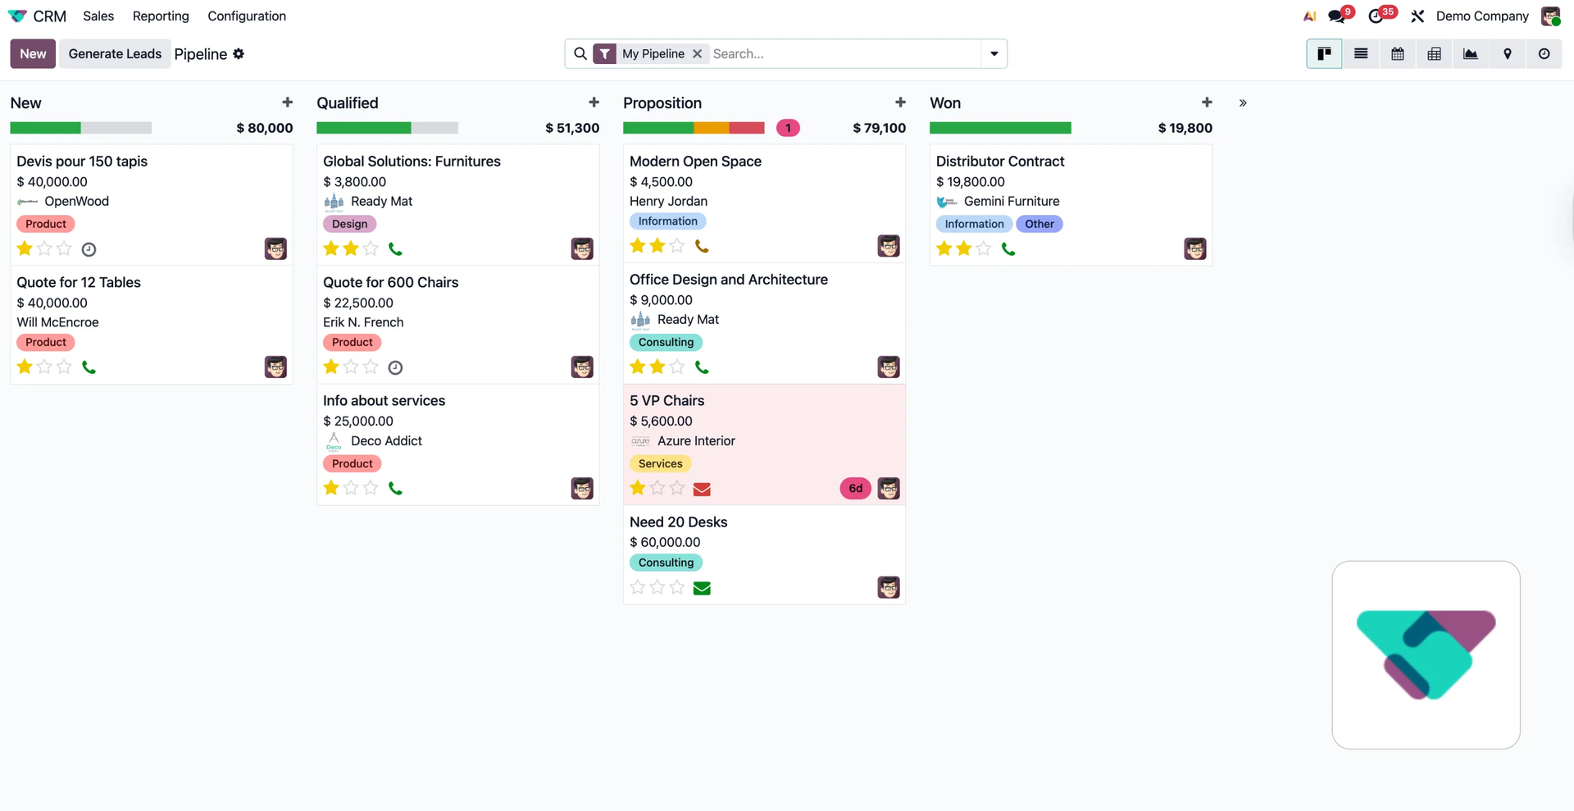Click the Generate Leads button
The image size is (1574, 811).
(115, 54)
